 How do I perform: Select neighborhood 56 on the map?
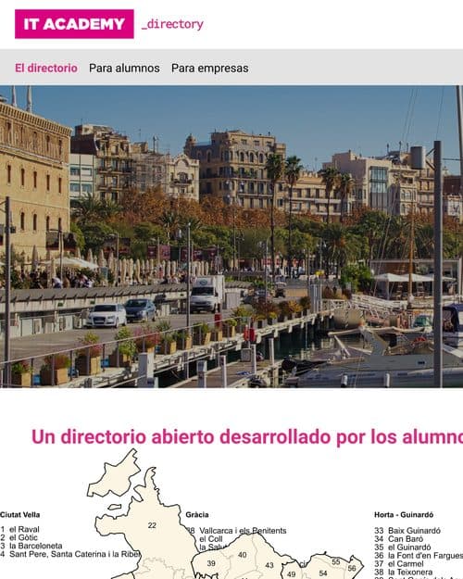tap(352, 568)
